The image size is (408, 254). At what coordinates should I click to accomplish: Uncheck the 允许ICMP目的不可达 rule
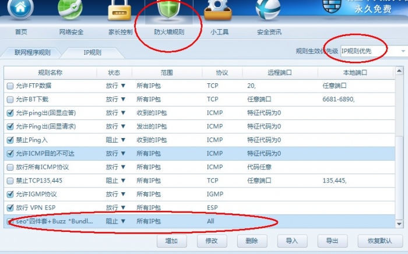click(x=10, y=153)
